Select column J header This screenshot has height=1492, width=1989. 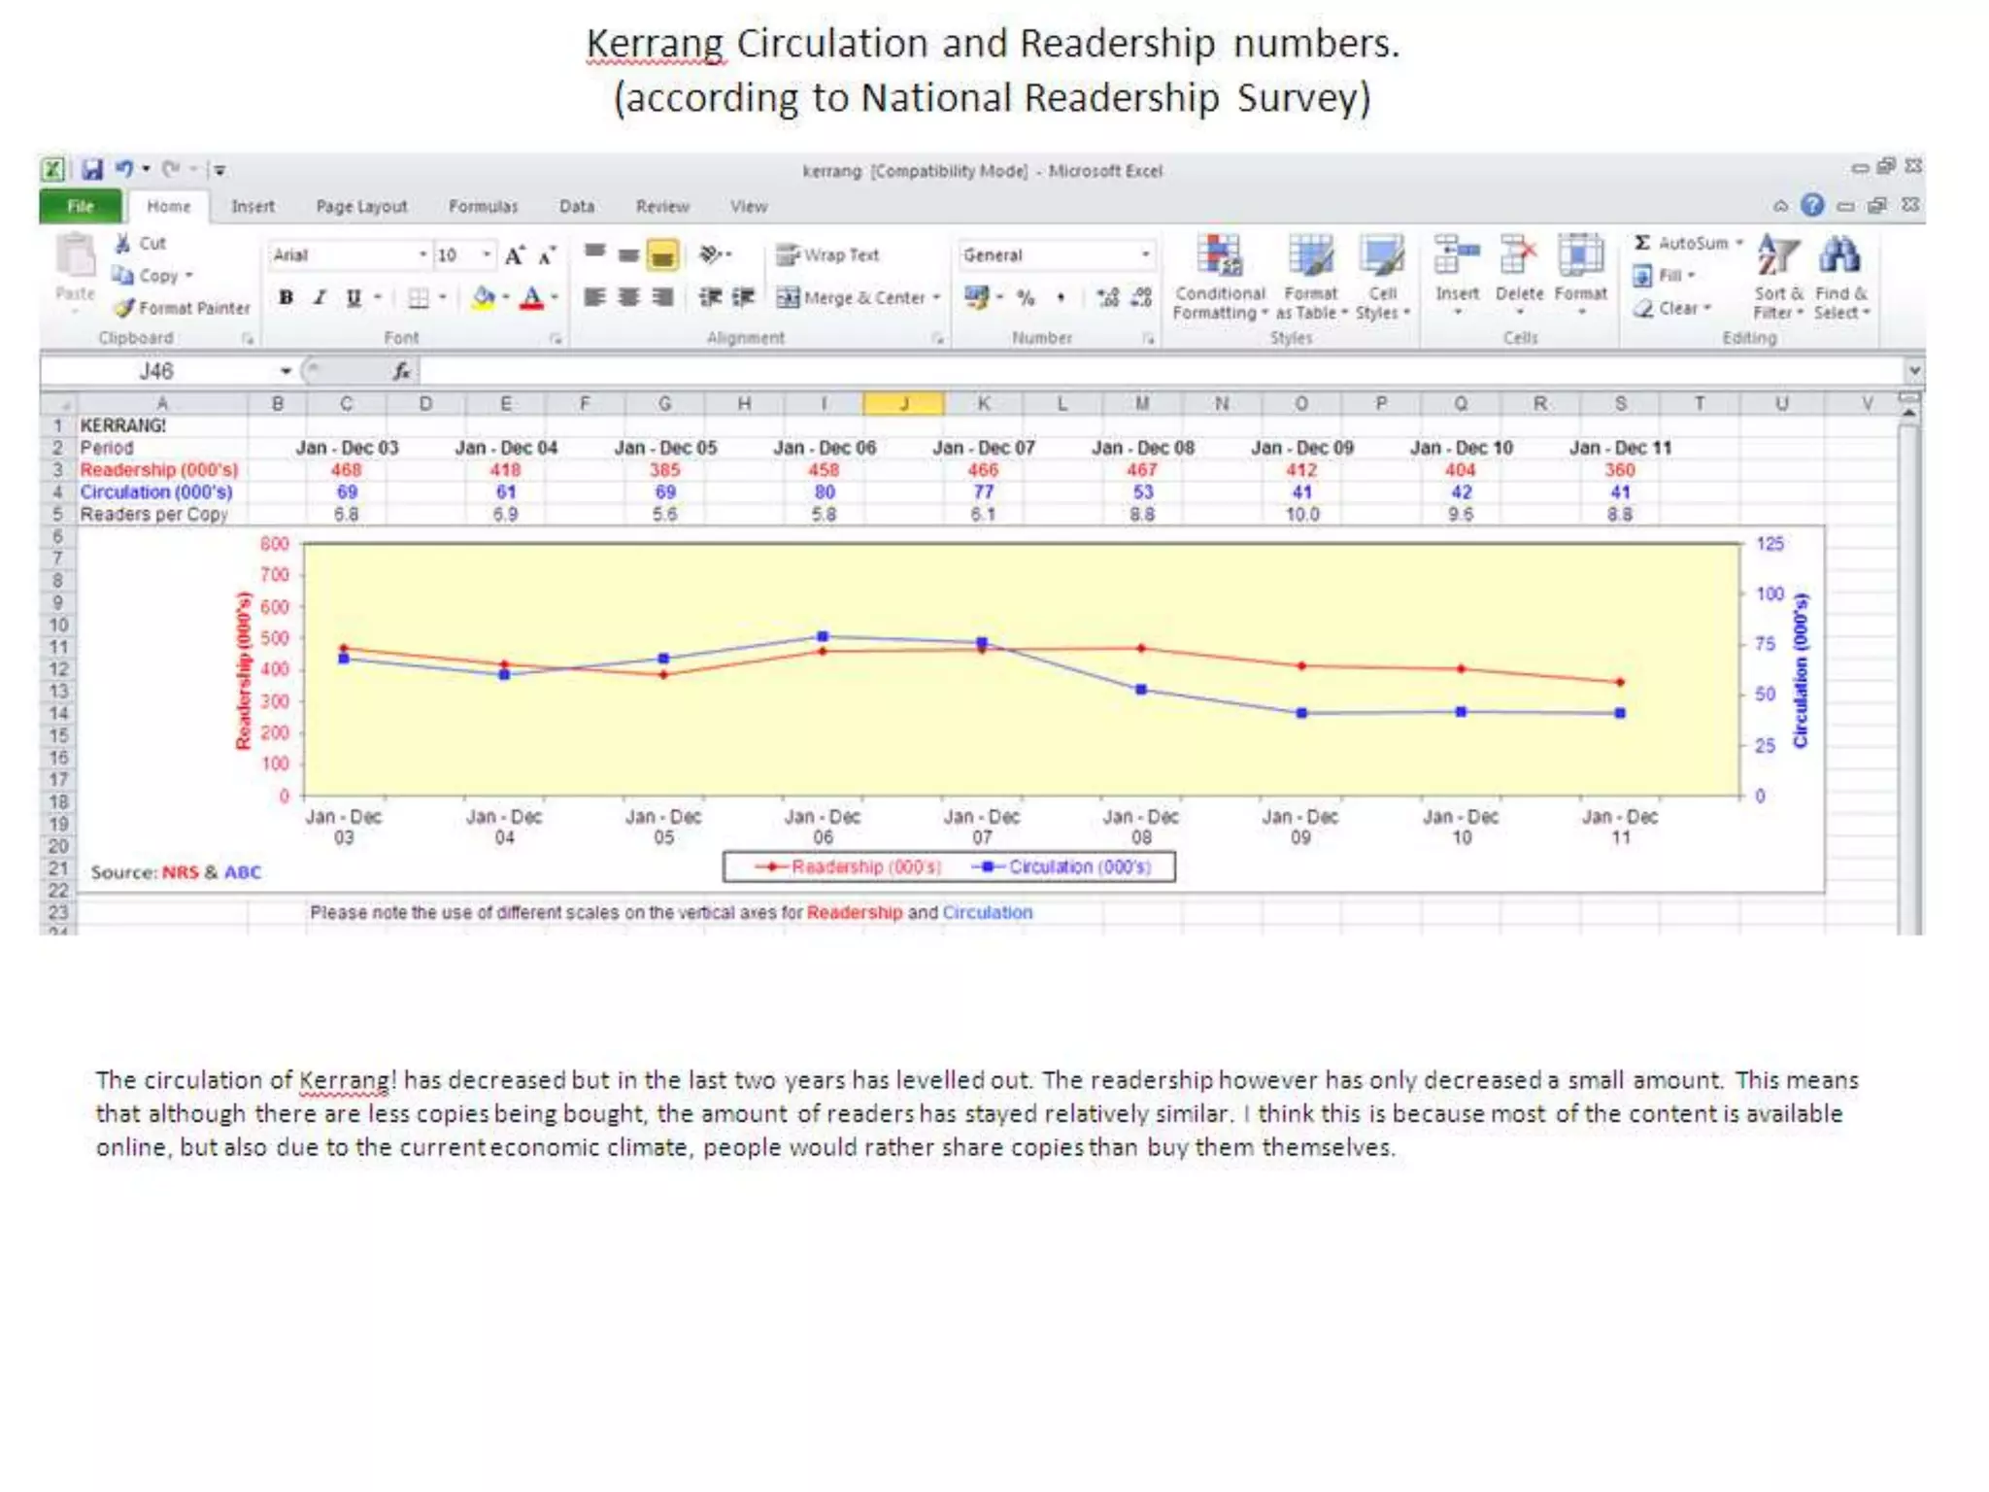[903, 404]
